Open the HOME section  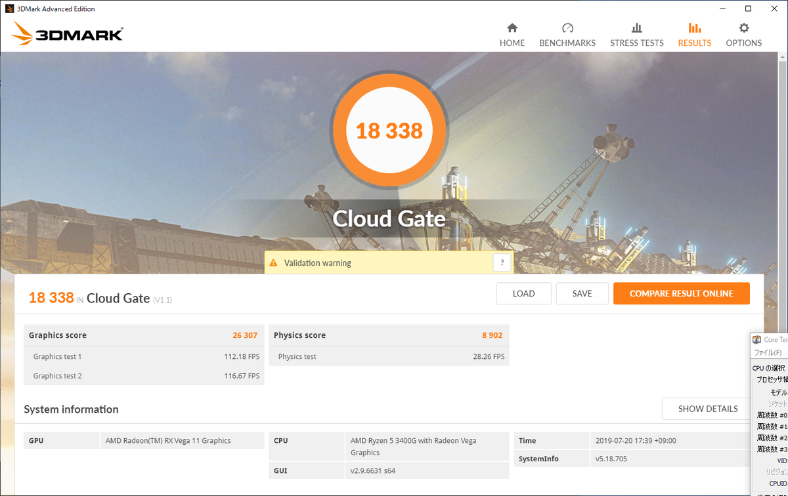[x=512, y=35]
